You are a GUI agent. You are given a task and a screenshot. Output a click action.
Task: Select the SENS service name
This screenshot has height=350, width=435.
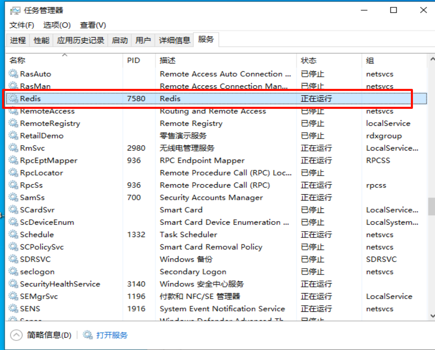click(x=30, y=309)
